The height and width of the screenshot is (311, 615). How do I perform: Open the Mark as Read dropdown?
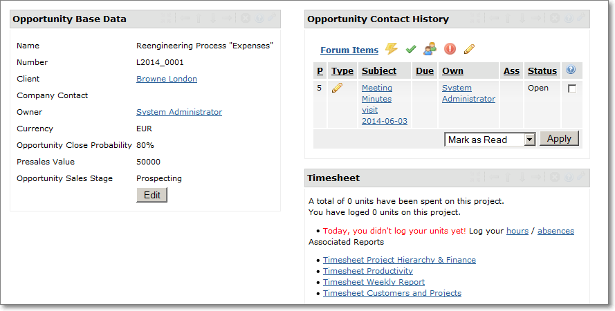click(490, 140)
